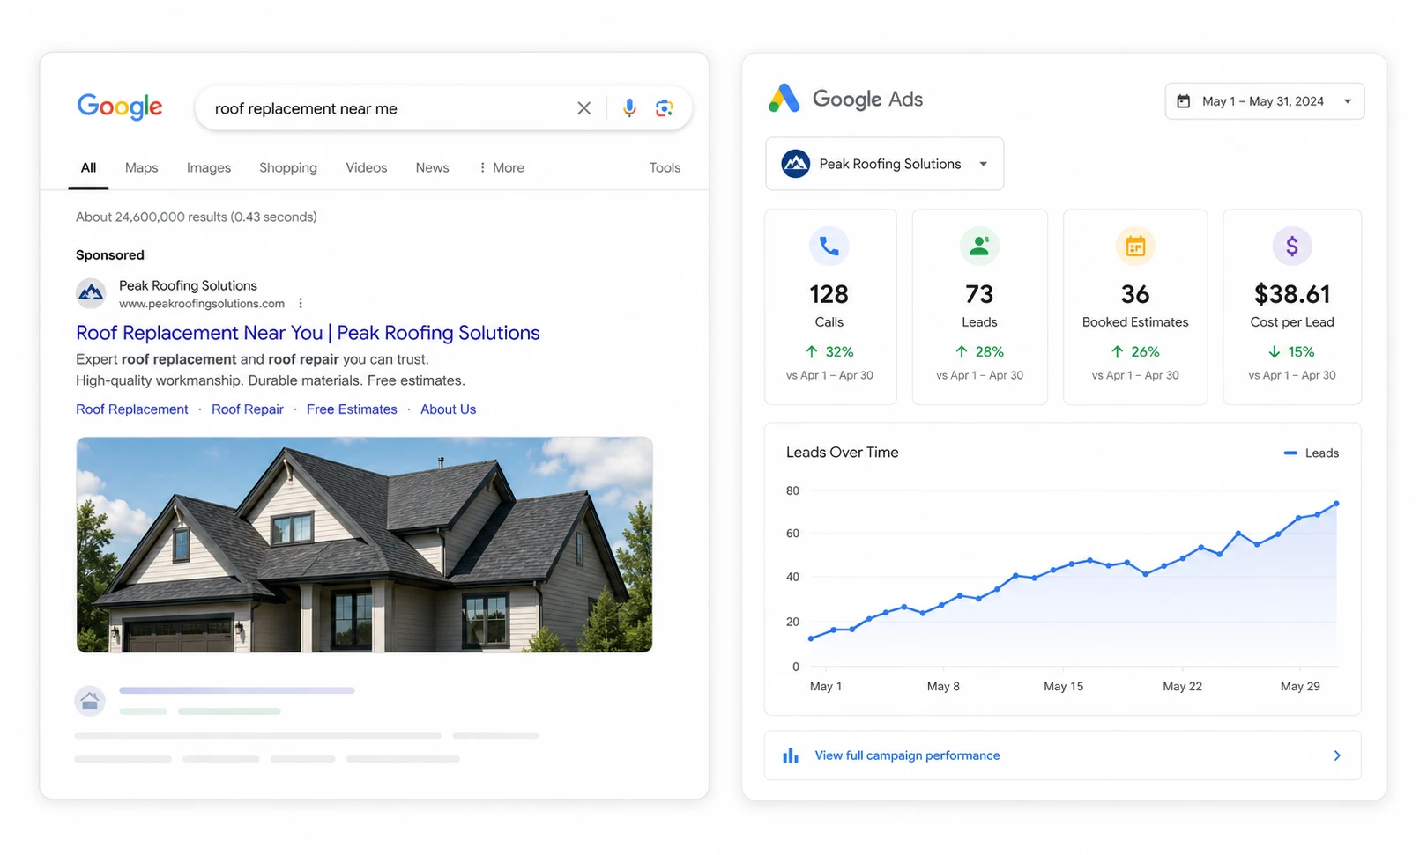Viewport: 1427px width, 855px height.
Task: Click the 32% increase on the Calls card
Action: pyautogui.click(x=829, y=352)
